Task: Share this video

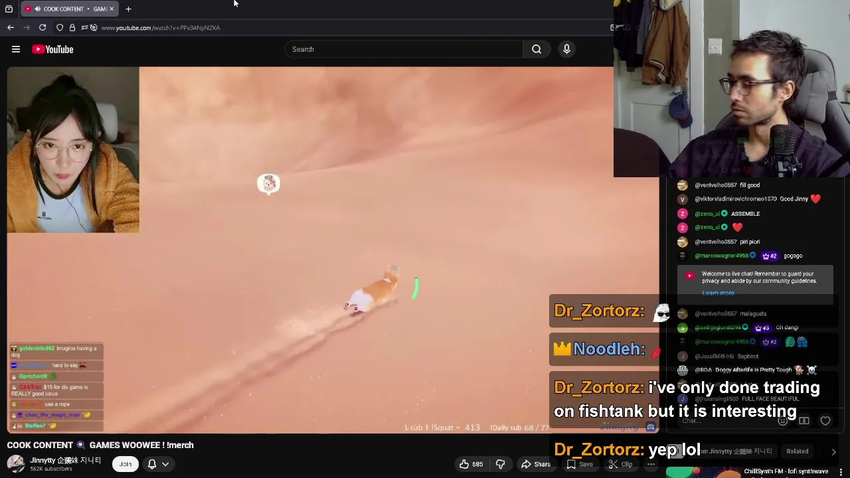Action: click(x=536, y=464)
